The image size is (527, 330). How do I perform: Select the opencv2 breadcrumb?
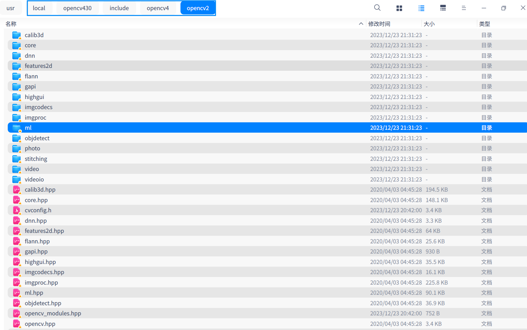pos(198,8)
